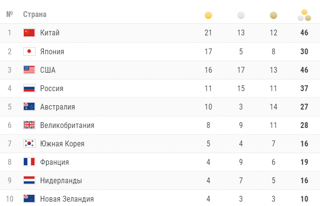
Task: Click Japan's gold medal count 17
Action: tap(208, 51)
